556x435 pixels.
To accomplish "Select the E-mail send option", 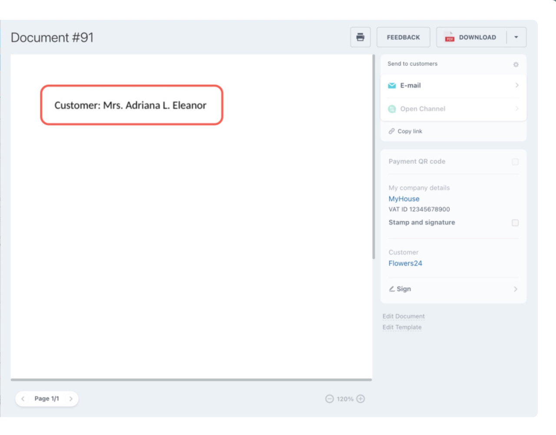I will coord(453,86).
